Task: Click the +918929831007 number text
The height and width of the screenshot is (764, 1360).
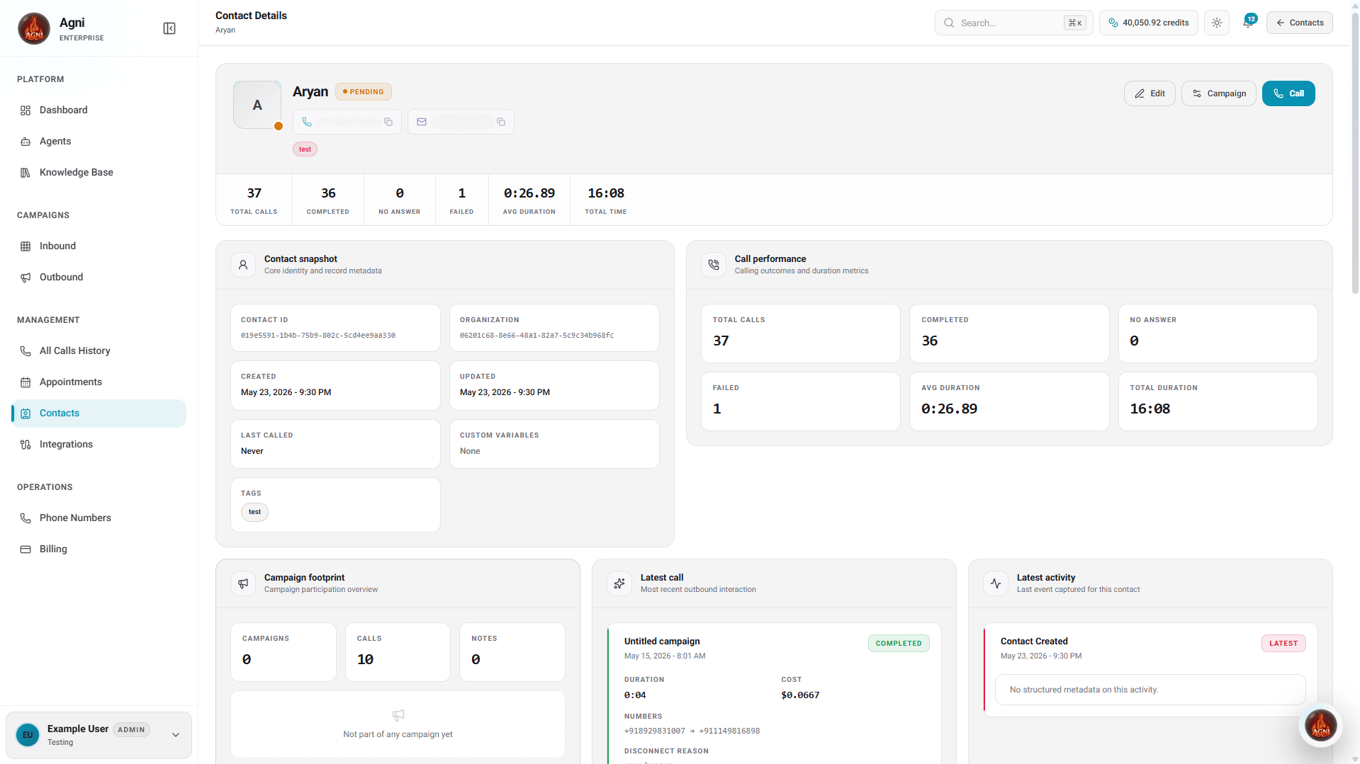Action: click(x=655, y=731)
